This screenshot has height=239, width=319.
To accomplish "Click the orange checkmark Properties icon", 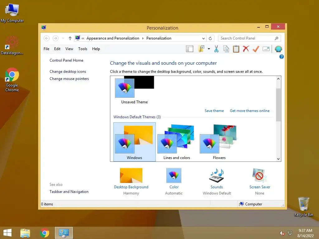I will pyautogui.click(x=256, y=49).
